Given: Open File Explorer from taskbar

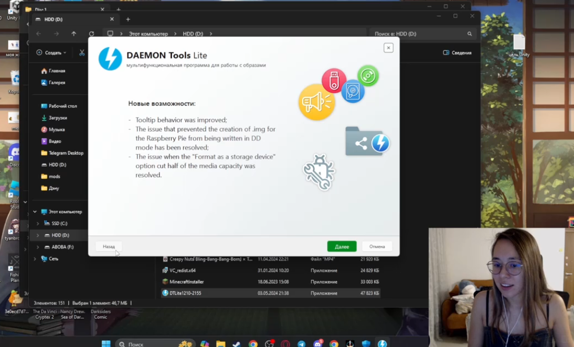Looking at the screenshot, I should [221, 344].
